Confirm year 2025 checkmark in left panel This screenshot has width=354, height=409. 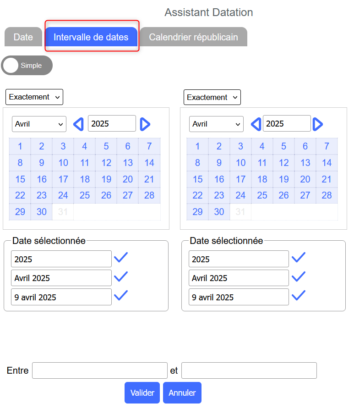[x=121, y=257]
